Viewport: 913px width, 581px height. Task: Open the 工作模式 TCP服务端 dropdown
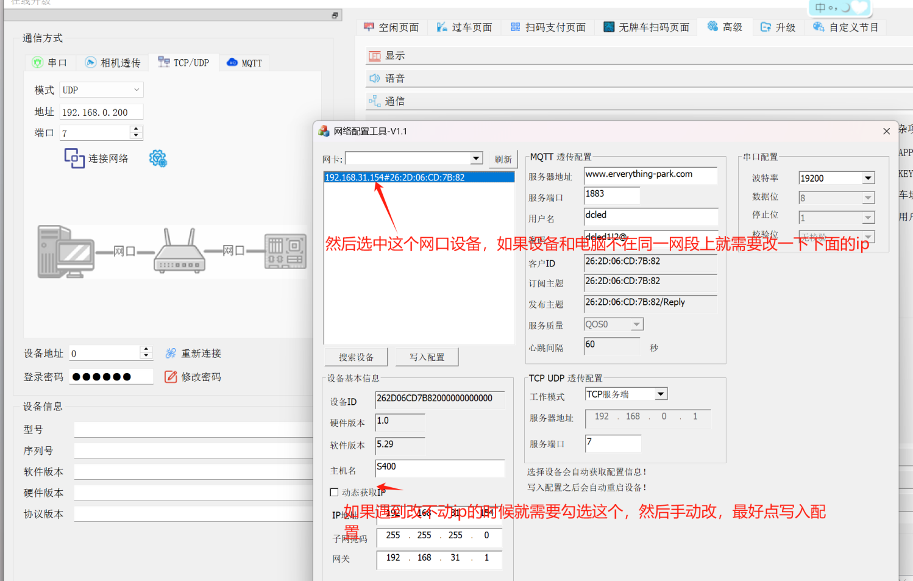click(x=661, y=394)
